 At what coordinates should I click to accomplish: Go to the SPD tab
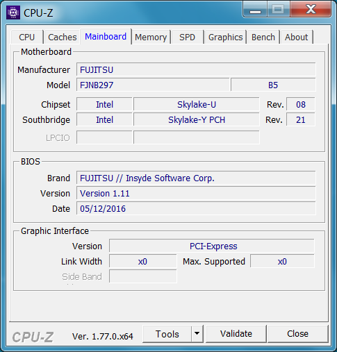click(188, 37)
